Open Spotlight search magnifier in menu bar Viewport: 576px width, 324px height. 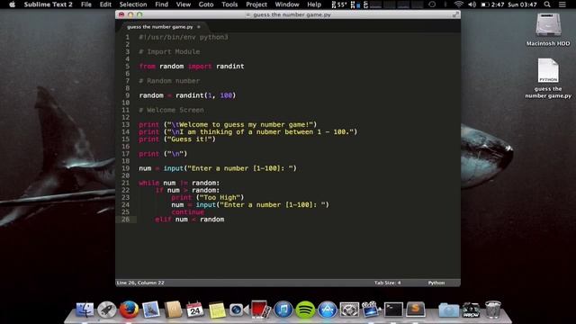coord(547,4)
